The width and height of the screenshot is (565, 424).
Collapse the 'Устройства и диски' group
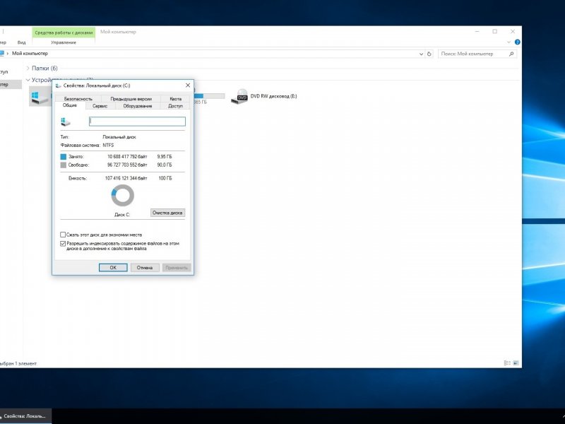[x=28, y=80]
